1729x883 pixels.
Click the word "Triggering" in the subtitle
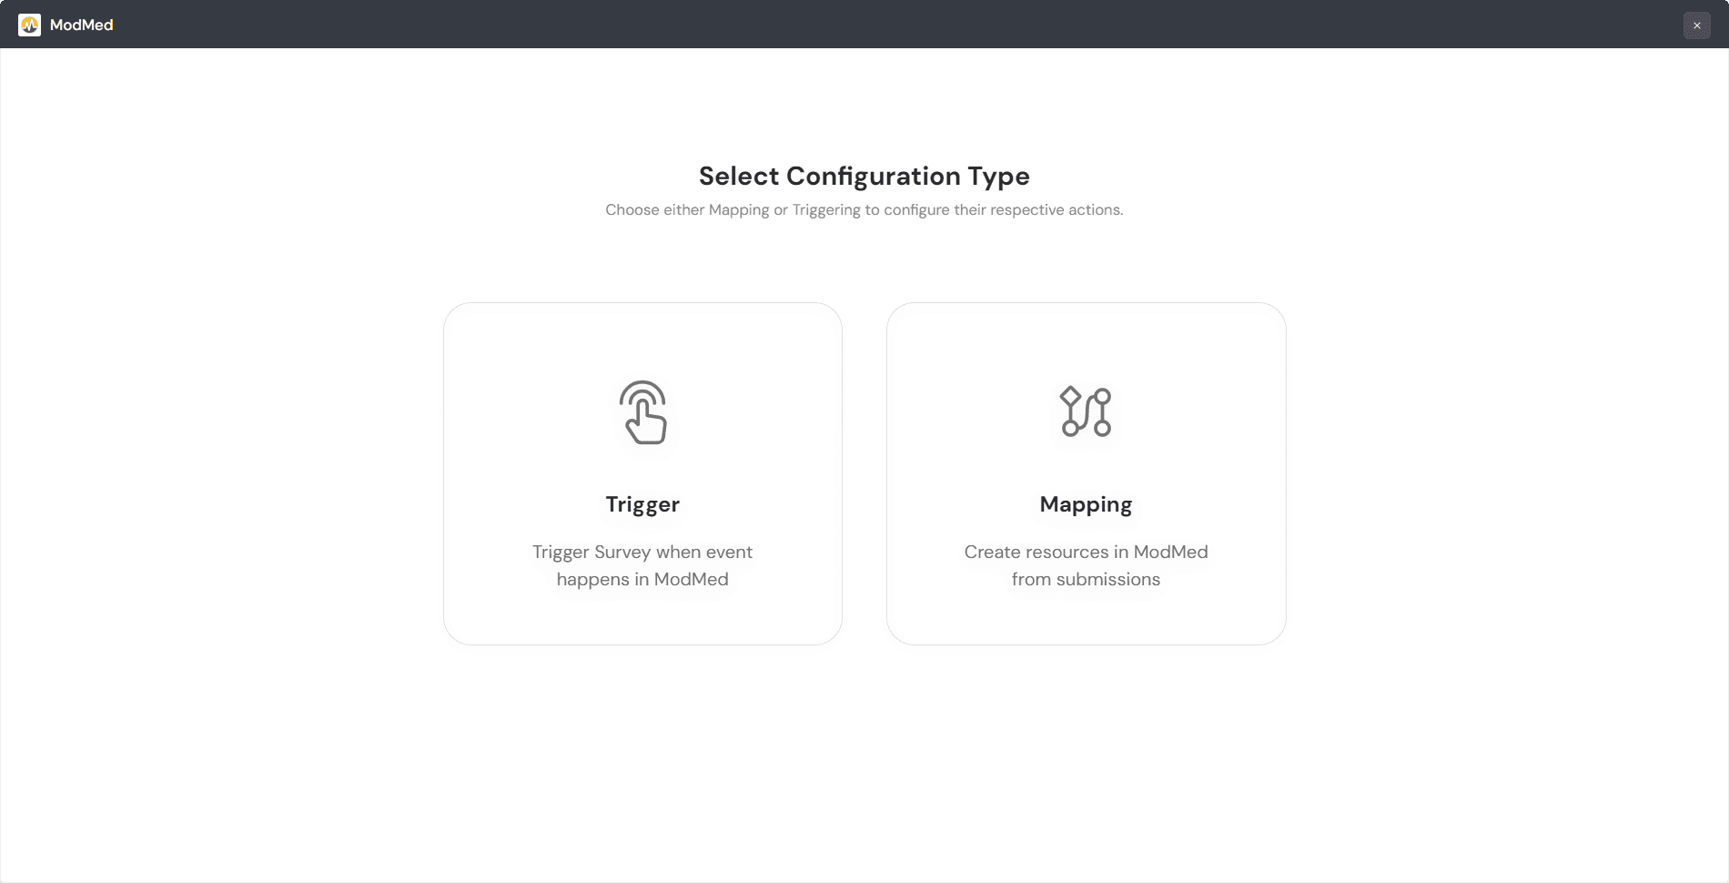click(825, 209)
